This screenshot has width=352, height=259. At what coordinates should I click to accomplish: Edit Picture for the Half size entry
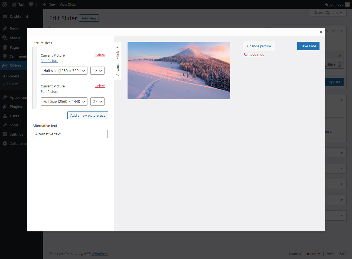(x=49, y=61)
